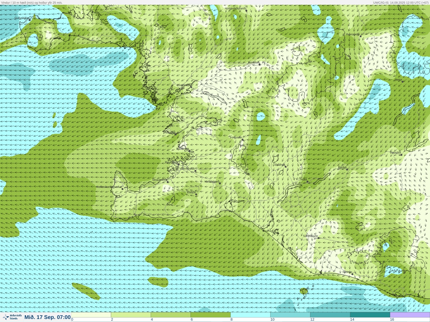
Task: Select the dark teal 14–16 m/s legend swatch
Action: [370, 315]
